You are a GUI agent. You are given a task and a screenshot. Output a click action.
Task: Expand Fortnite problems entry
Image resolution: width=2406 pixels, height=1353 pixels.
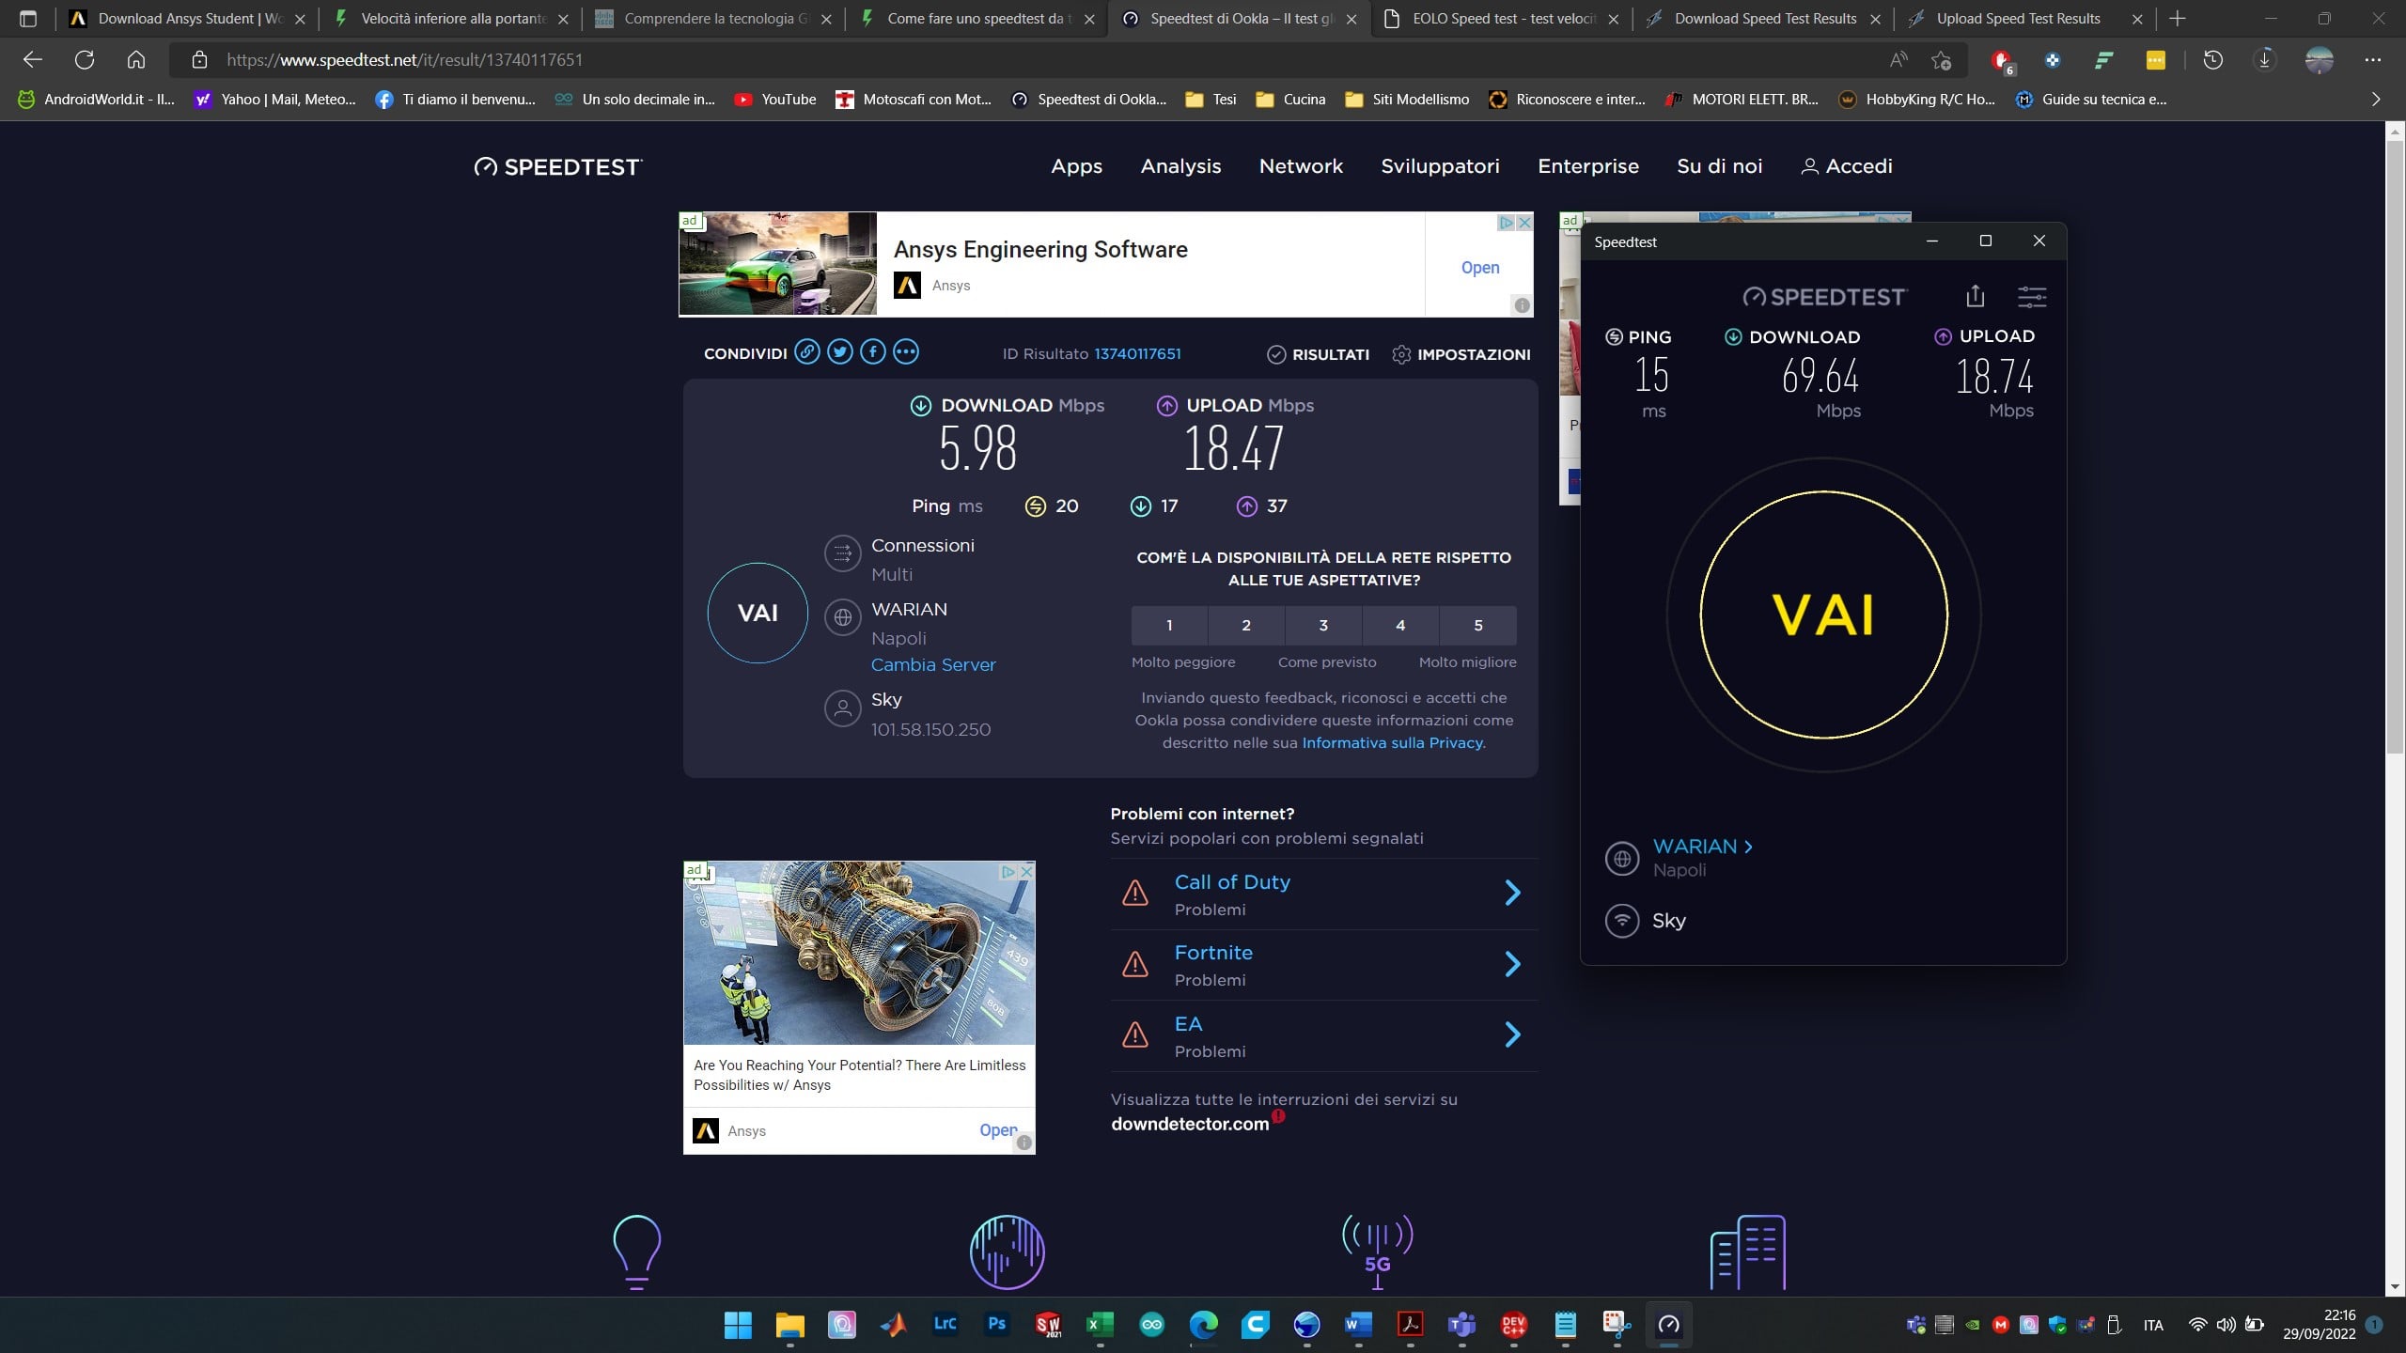1323,965
